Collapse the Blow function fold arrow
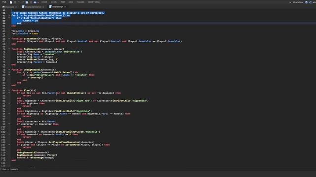This screenshot has width=316, height=177. tap(9, 90)
